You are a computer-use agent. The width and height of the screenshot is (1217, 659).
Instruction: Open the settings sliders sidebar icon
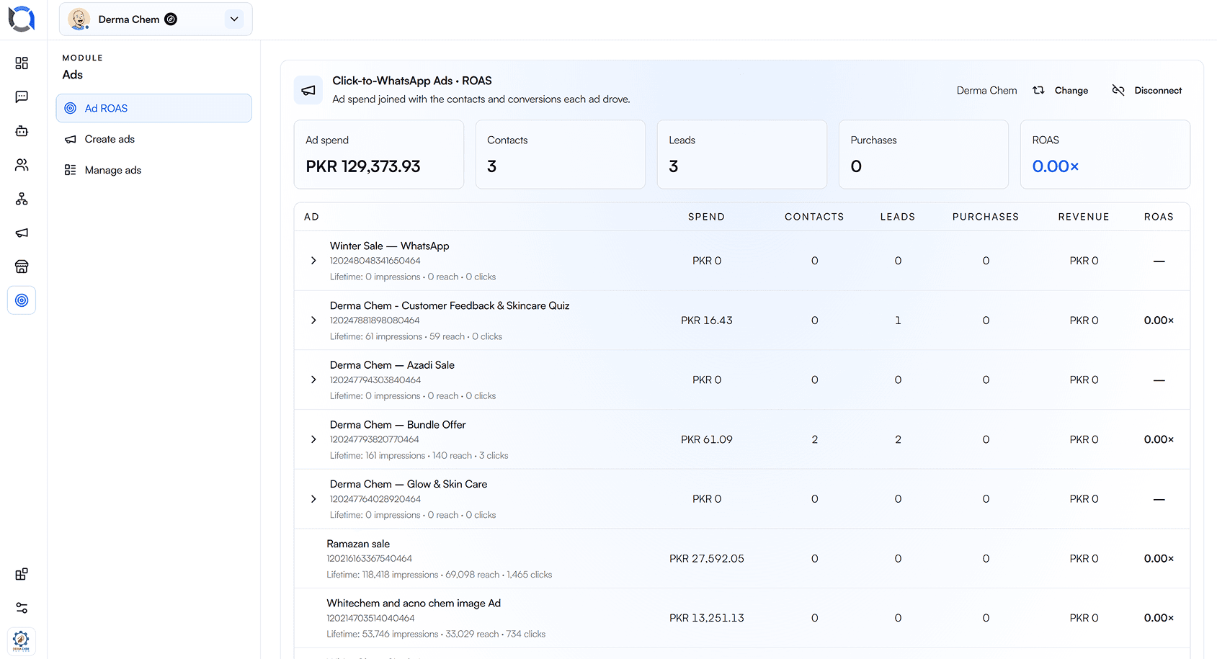click(x=22, y=608)
